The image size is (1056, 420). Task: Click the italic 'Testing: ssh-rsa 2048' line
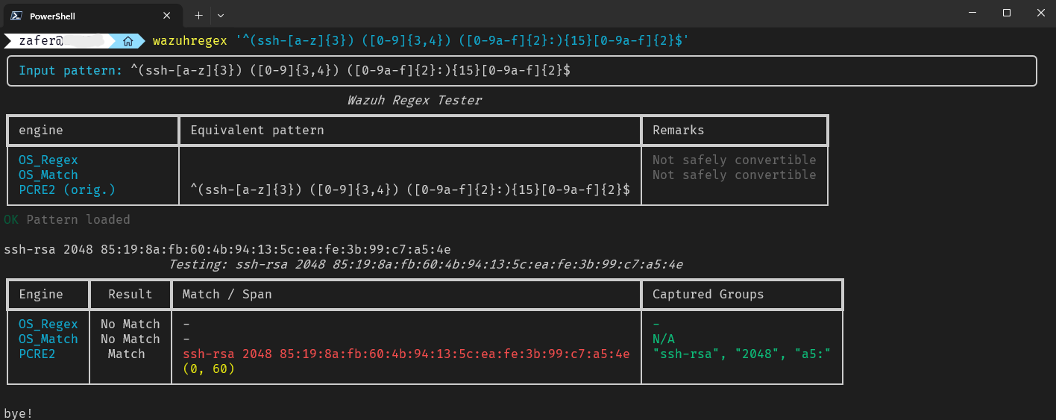[425, 264]
